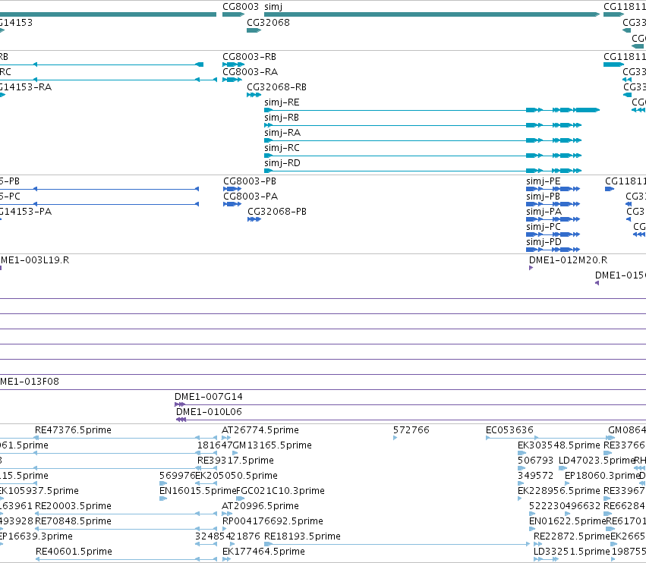Select the simj-RE transcript label

point(282,102)
